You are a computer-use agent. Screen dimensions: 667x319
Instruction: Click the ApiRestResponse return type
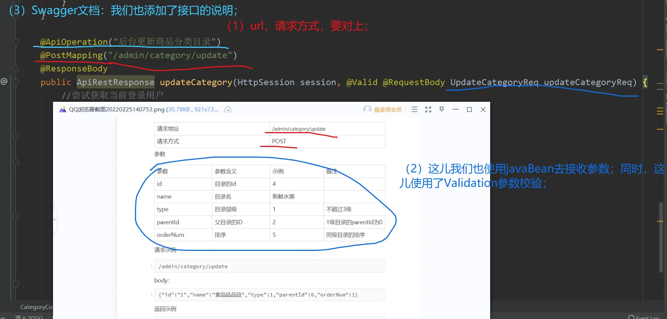point(115,82)
